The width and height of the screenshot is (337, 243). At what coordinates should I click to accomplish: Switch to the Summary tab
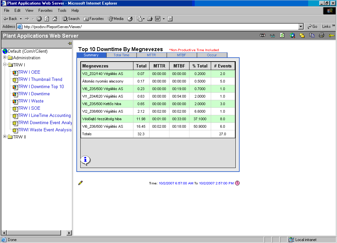pyautogui.click(x=91, y=55)
